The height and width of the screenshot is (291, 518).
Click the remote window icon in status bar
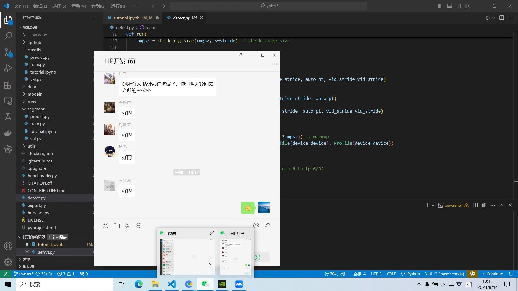point(6,274)
